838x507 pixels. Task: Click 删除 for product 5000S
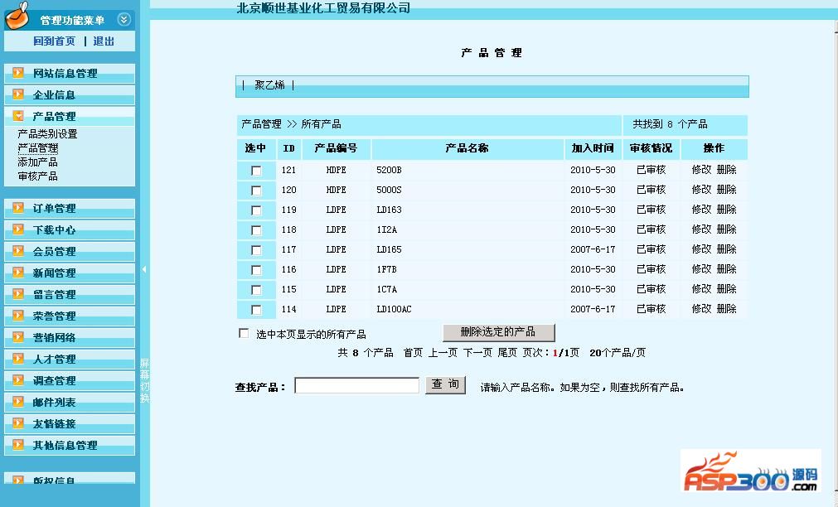(726, 190)
